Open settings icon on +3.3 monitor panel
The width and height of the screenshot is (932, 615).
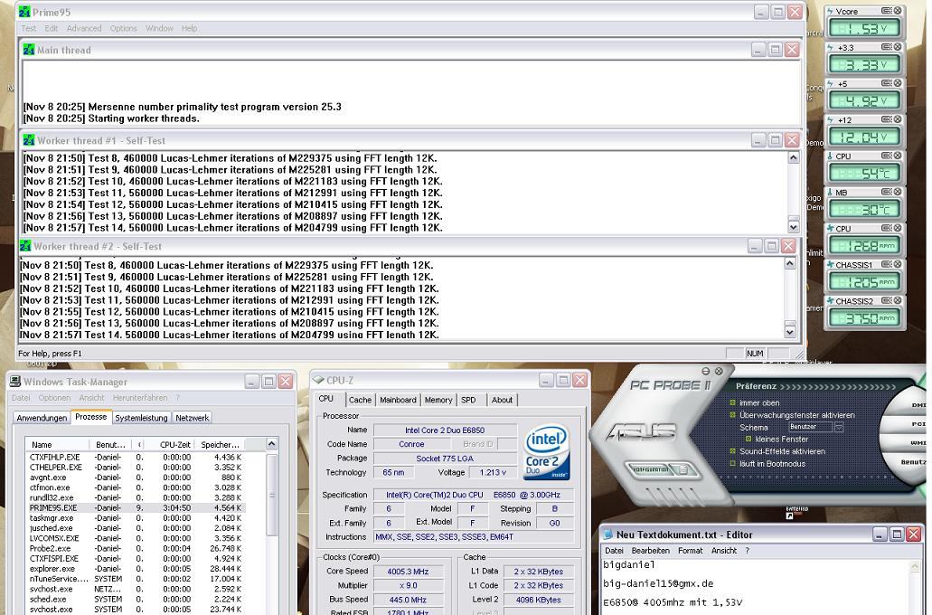(886, 47)
